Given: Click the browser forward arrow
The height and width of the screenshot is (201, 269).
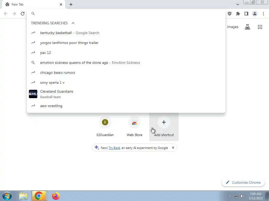Looking at the screenshot, I should [x=14, y=14].
